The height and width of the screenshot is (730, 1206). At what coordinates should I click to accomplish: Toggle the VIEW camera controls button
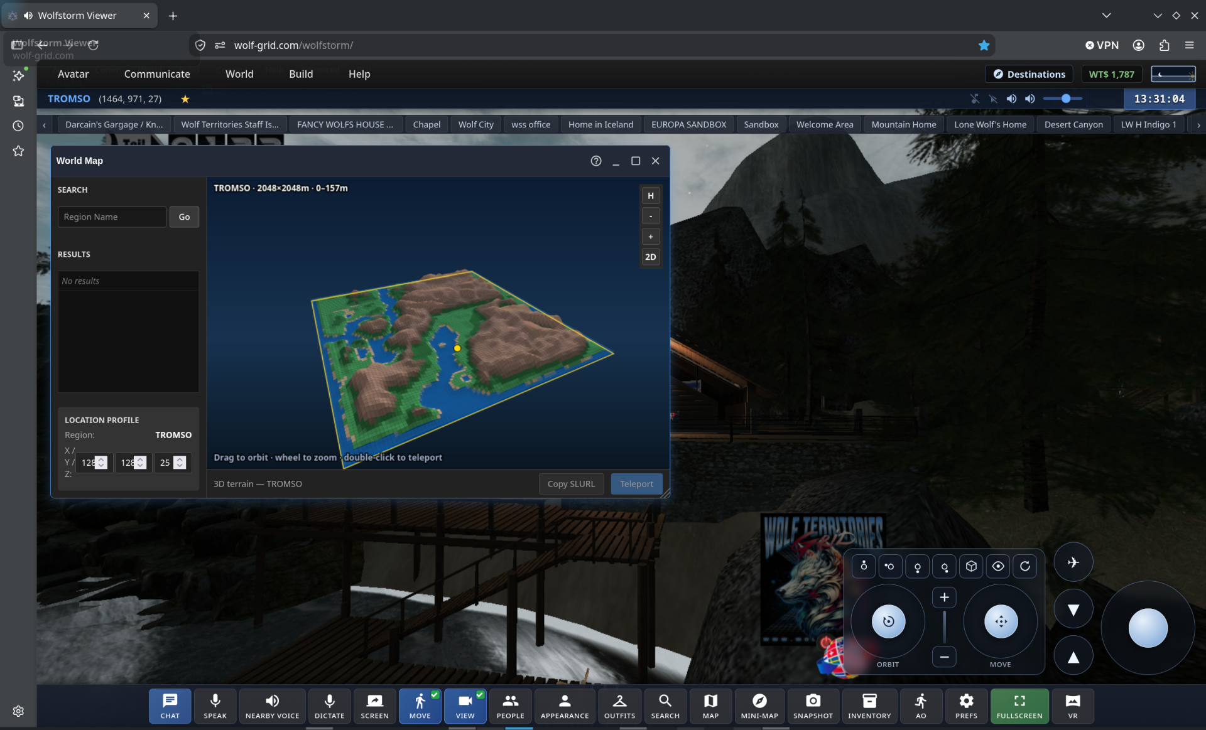[465, 706]
